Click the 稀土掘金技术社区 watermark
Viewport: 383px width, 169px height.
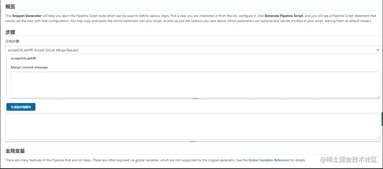pos(349,160)
